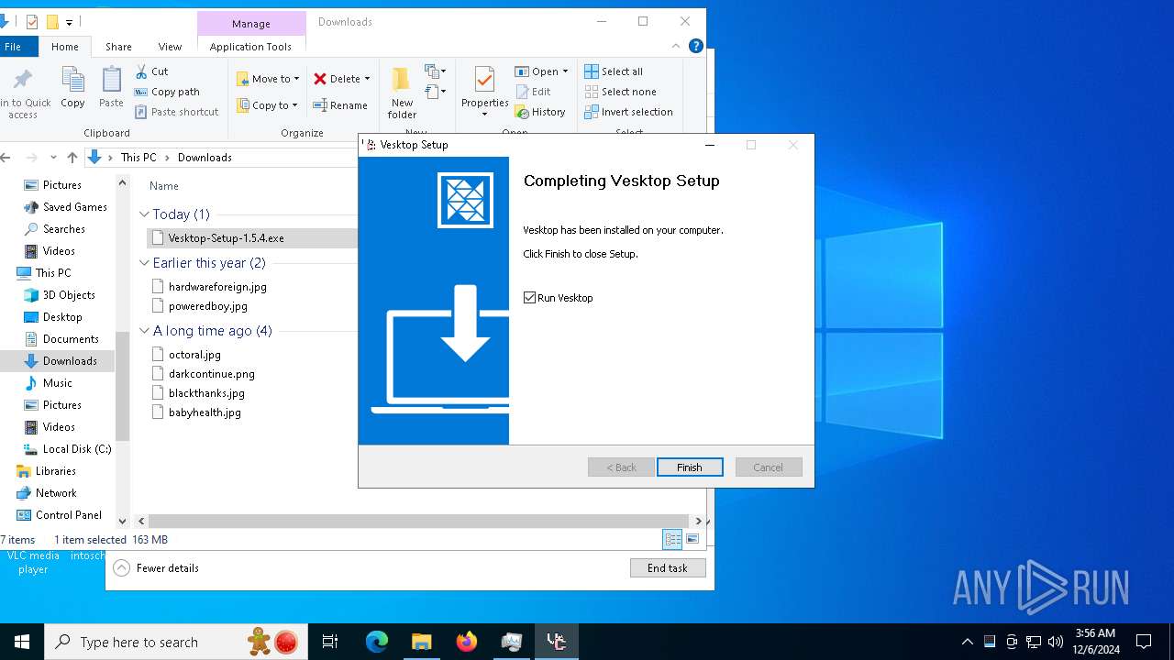Click the Copy path icon
The image size is (1174, 660).
[141, 92]
